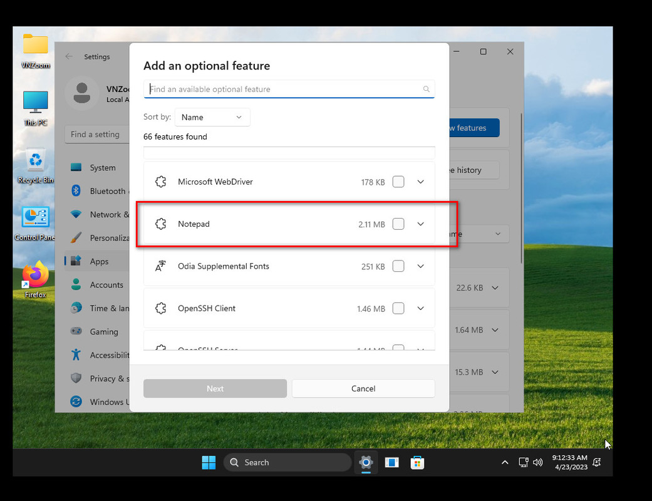Open the VNZoom folder on desktop
This screenshot has width=652, height=501.
pyautogui.click(x=35, y=51)
